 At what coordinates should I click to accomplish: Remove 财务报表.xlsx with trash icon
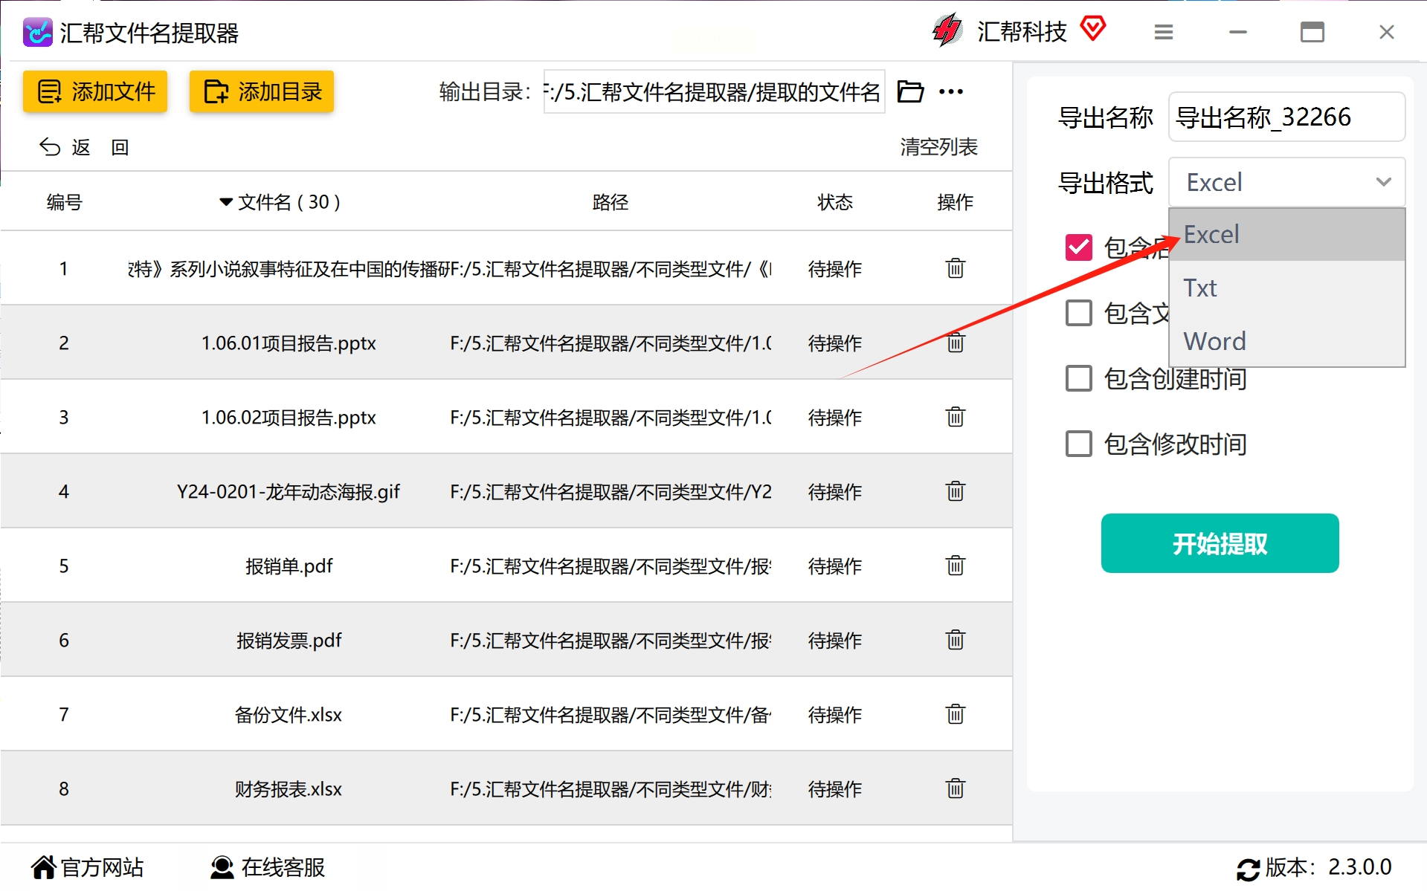[955, 788]
